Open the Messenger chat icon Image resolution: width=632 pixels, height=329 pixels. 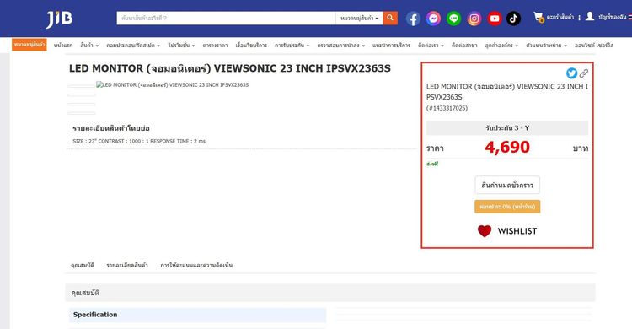[x=433, y=19]
